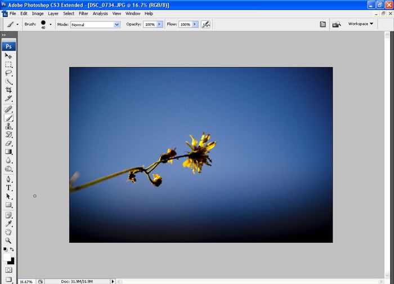Toggle the Brushes palette
The width and height of the screenshot is (394, 284).
coord(323,24)
